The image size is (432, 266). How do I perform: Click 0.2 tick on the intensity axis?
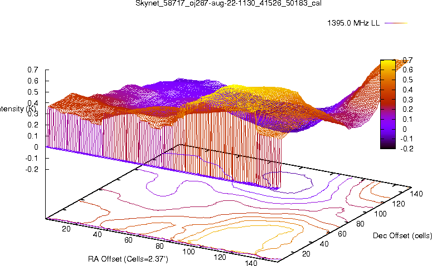click(x=32, y=125)
